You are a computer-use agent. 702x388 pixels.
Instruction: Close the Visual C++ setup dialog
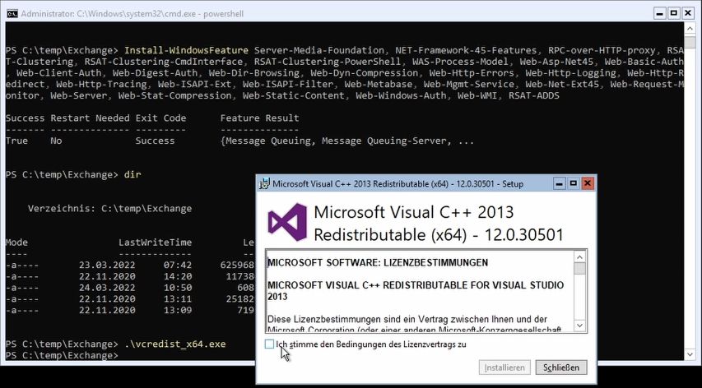[588, 183]
